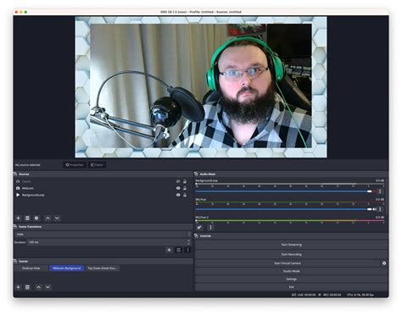Remove selected source with trash icon

point(27,218)
